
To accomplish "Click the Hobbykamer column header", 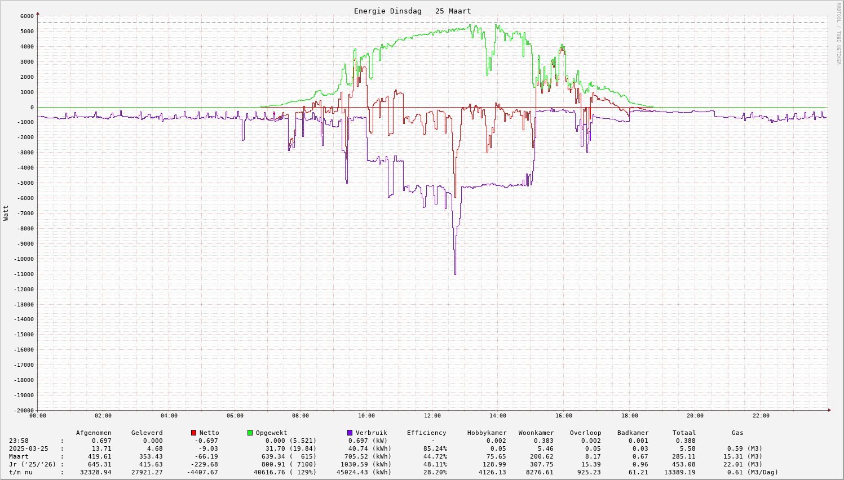I will point(487,433).
